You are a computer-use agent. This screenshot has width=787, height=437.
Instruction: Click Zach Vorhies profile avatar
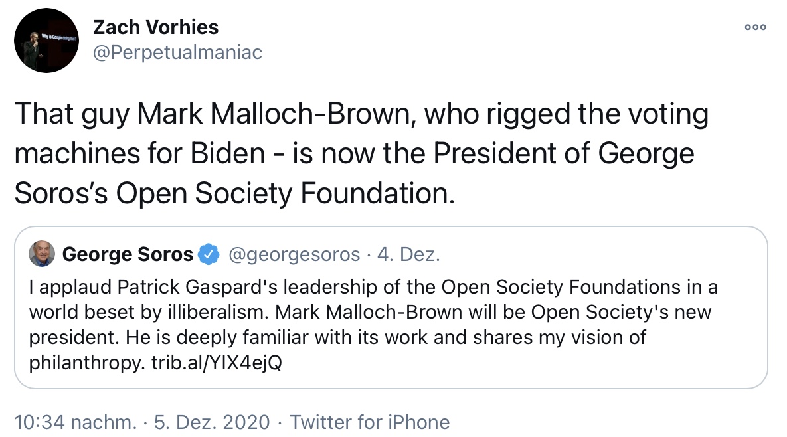click(46, 41)
